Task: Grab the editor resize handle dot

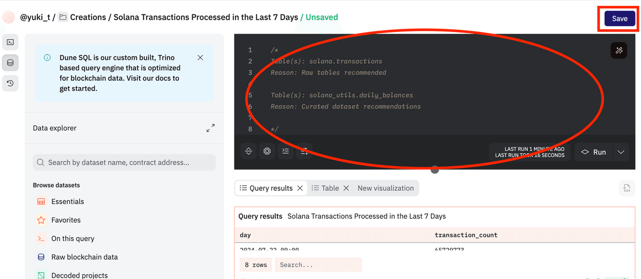Action: coord(435,170)
